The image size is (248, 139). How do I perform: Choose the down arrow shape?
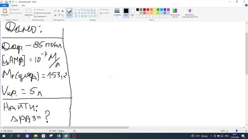(x=76, y=16)
